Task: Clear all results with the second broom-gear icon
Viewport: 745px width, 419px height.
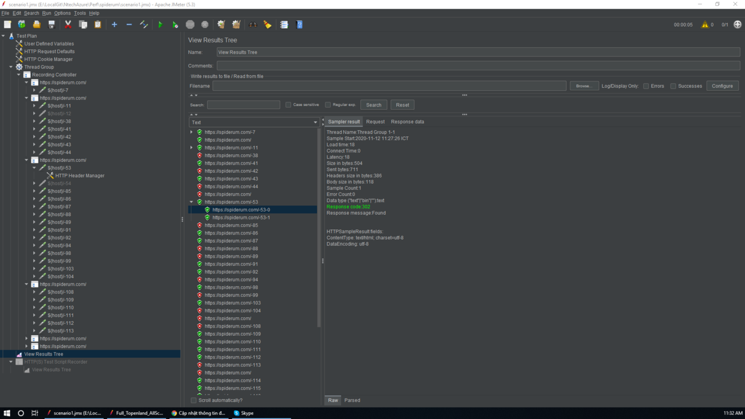Action: coord(236,24)
